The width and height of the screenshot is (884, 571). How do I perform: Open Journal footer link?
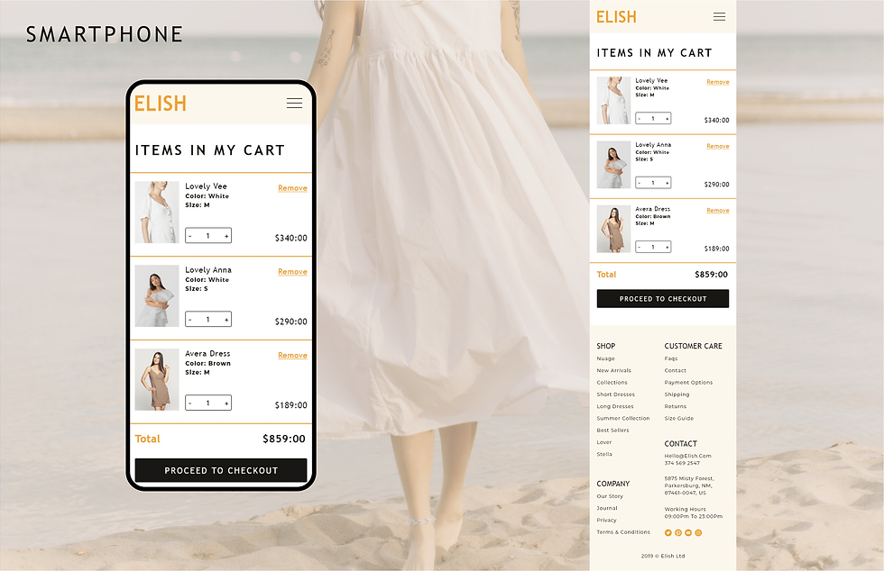(x=606, y=508)
